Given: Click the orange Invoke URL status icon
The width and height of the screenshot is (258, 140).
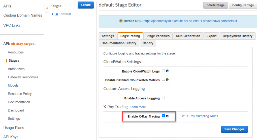Looking at the screenshot, I should [121, 21].
